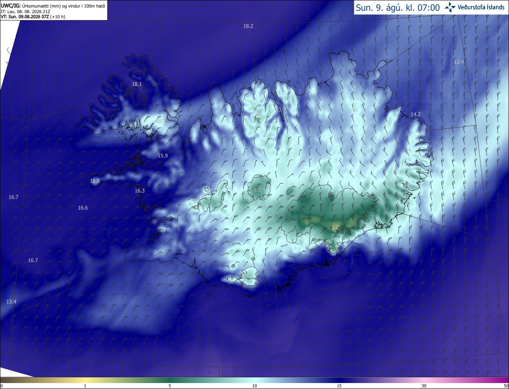Click the 16.3 value label
Image resolution: width=509 pixels, height=389 pixels.
(140, 191)
